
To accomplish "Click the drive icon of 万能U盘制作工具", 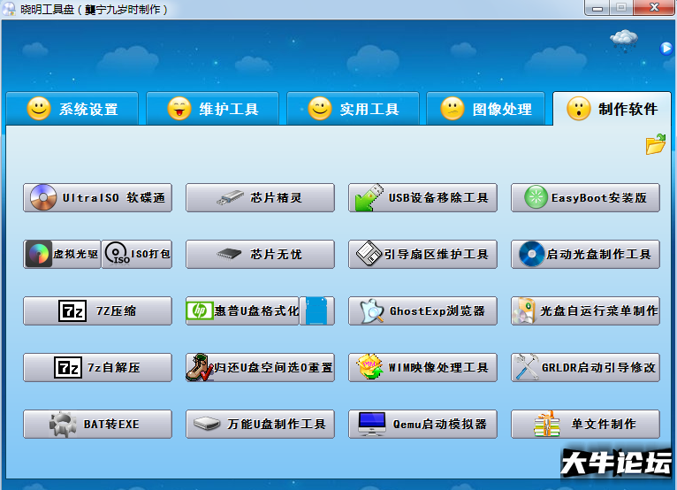I will click(x=207, y=424).
